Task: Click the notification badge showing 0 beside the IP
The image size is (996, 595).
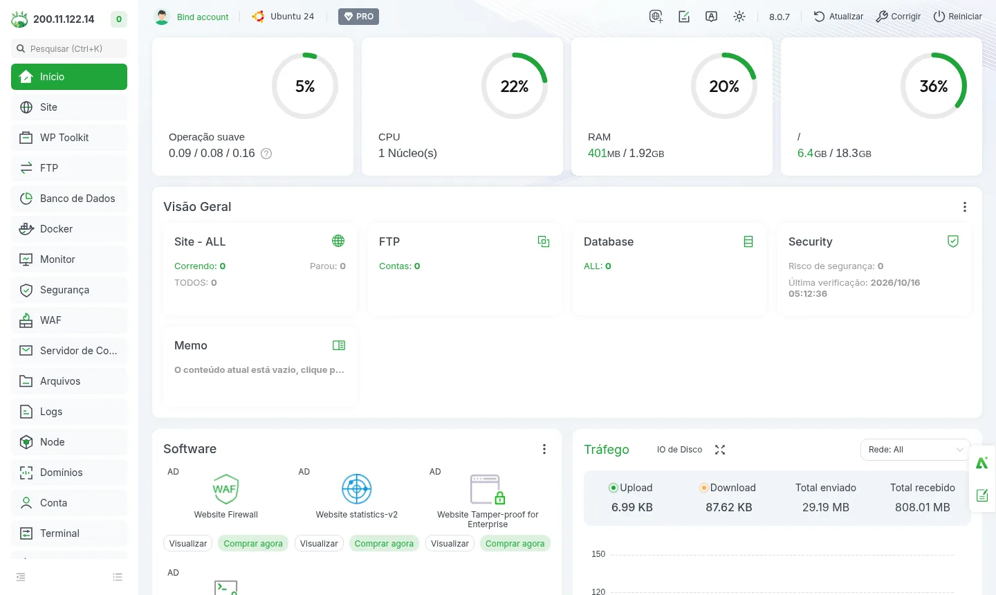Action: 119,19
